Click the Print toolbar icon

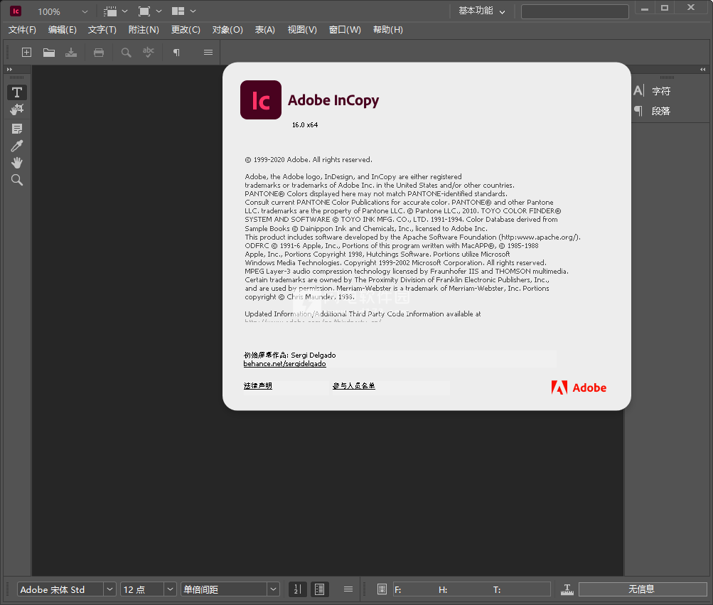pyautogui.click(x=99, y=53)
